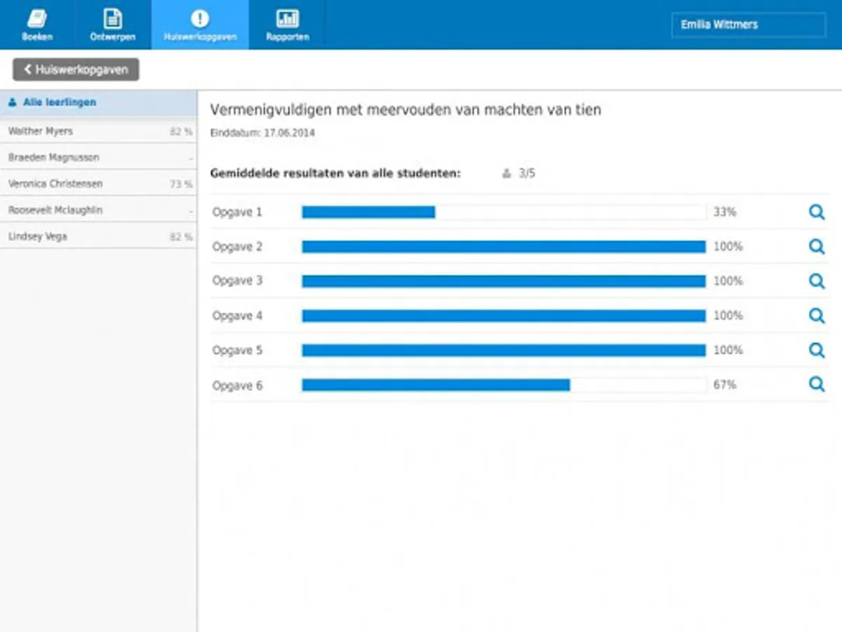This screenshot has height=632, width=842.
Task: Open magnifier details for Opgave 1
Action: [816, 212]
